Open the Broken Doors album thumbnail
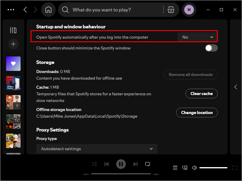The height and width of the screenshot is (181, 242). [x=13, y=83]
